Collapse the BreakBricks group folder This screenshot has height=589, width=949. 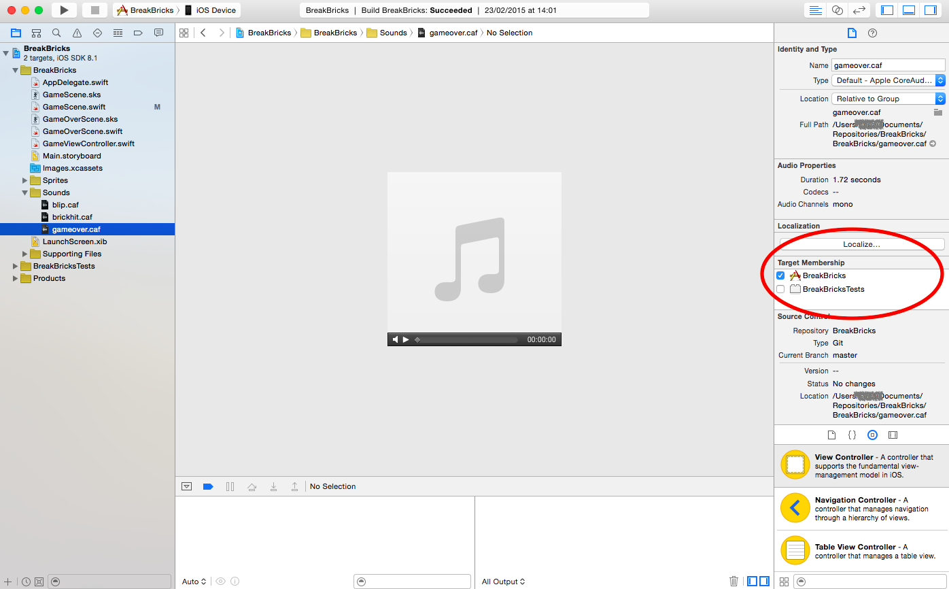click(16, 70)
